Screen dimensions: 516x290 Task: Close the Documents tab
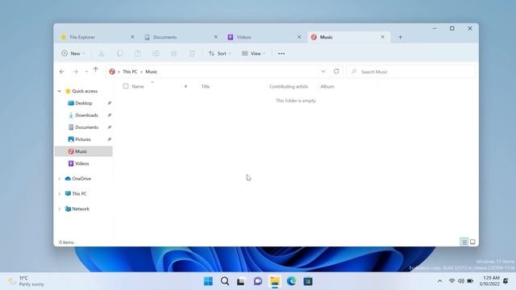point(216,37)
